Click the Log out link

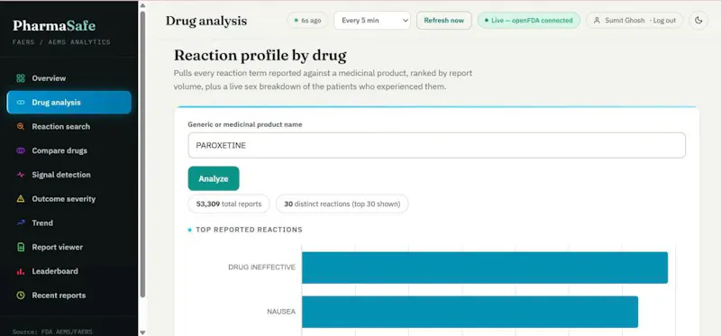[664, 20]
